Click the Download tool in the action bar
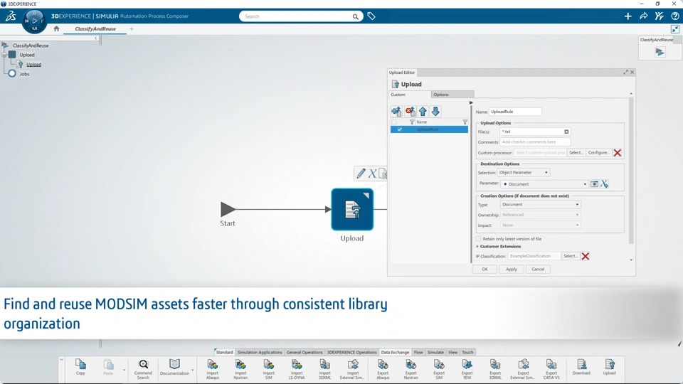 [x=581, y=367]
